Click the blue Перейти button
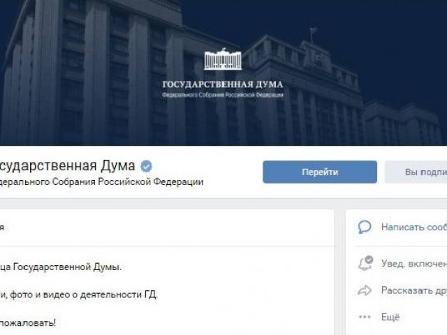The image size is (447, 335). pos(320,172)
